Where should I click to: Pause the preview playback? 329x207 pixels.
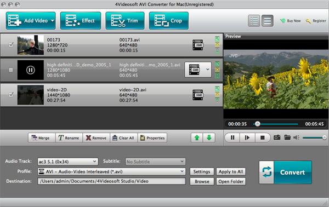tap(232, 137)
